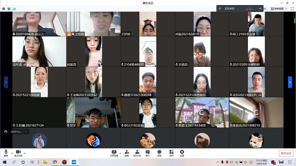Toggle the meeting info icon at top left

click(x=4, y=9)
